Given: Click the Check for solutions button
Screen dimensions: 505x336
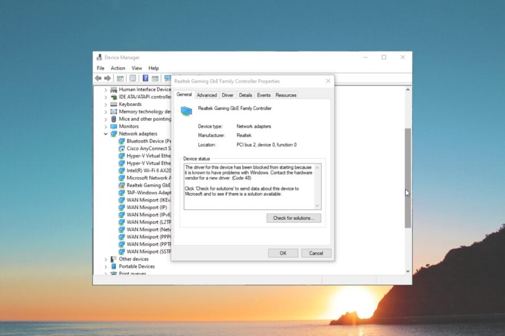Looking at the screenshot, I should click(x=294, y=218).
